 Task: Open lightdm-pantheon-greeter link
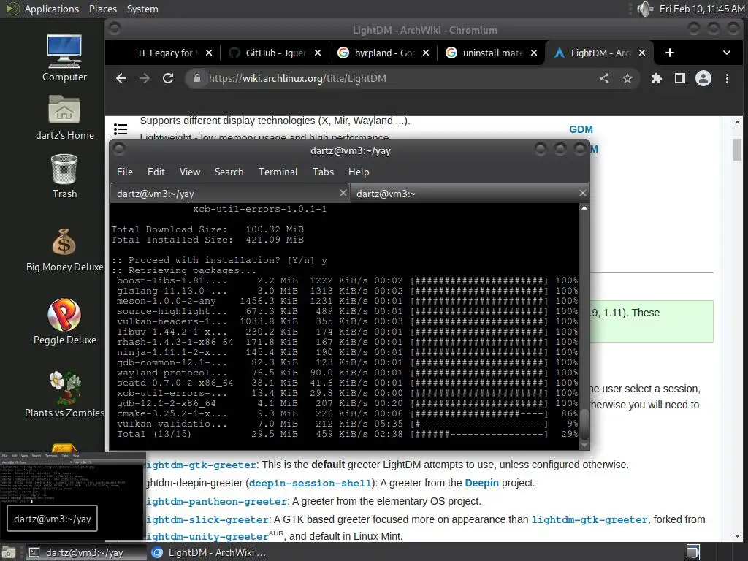tap(216, 501)
